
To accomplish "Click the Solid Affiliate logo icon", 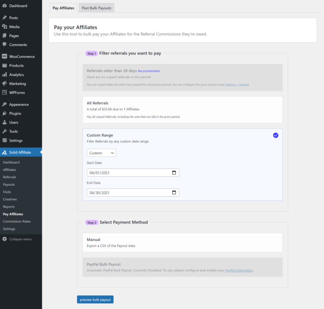I will (4, 152).
